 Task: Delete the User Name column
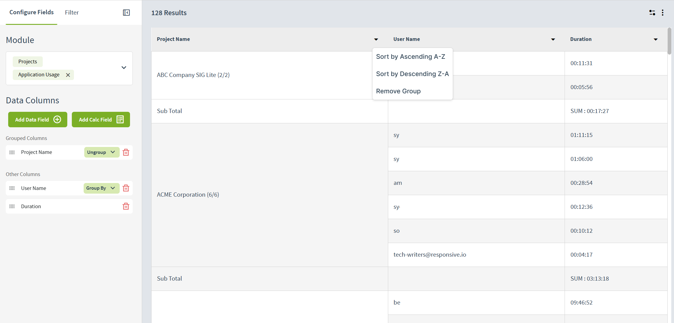click(126, 188)
